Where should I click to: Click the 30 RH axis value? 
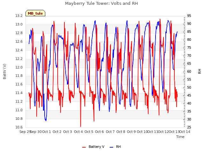pyautogui.click(x=189, y=119)
